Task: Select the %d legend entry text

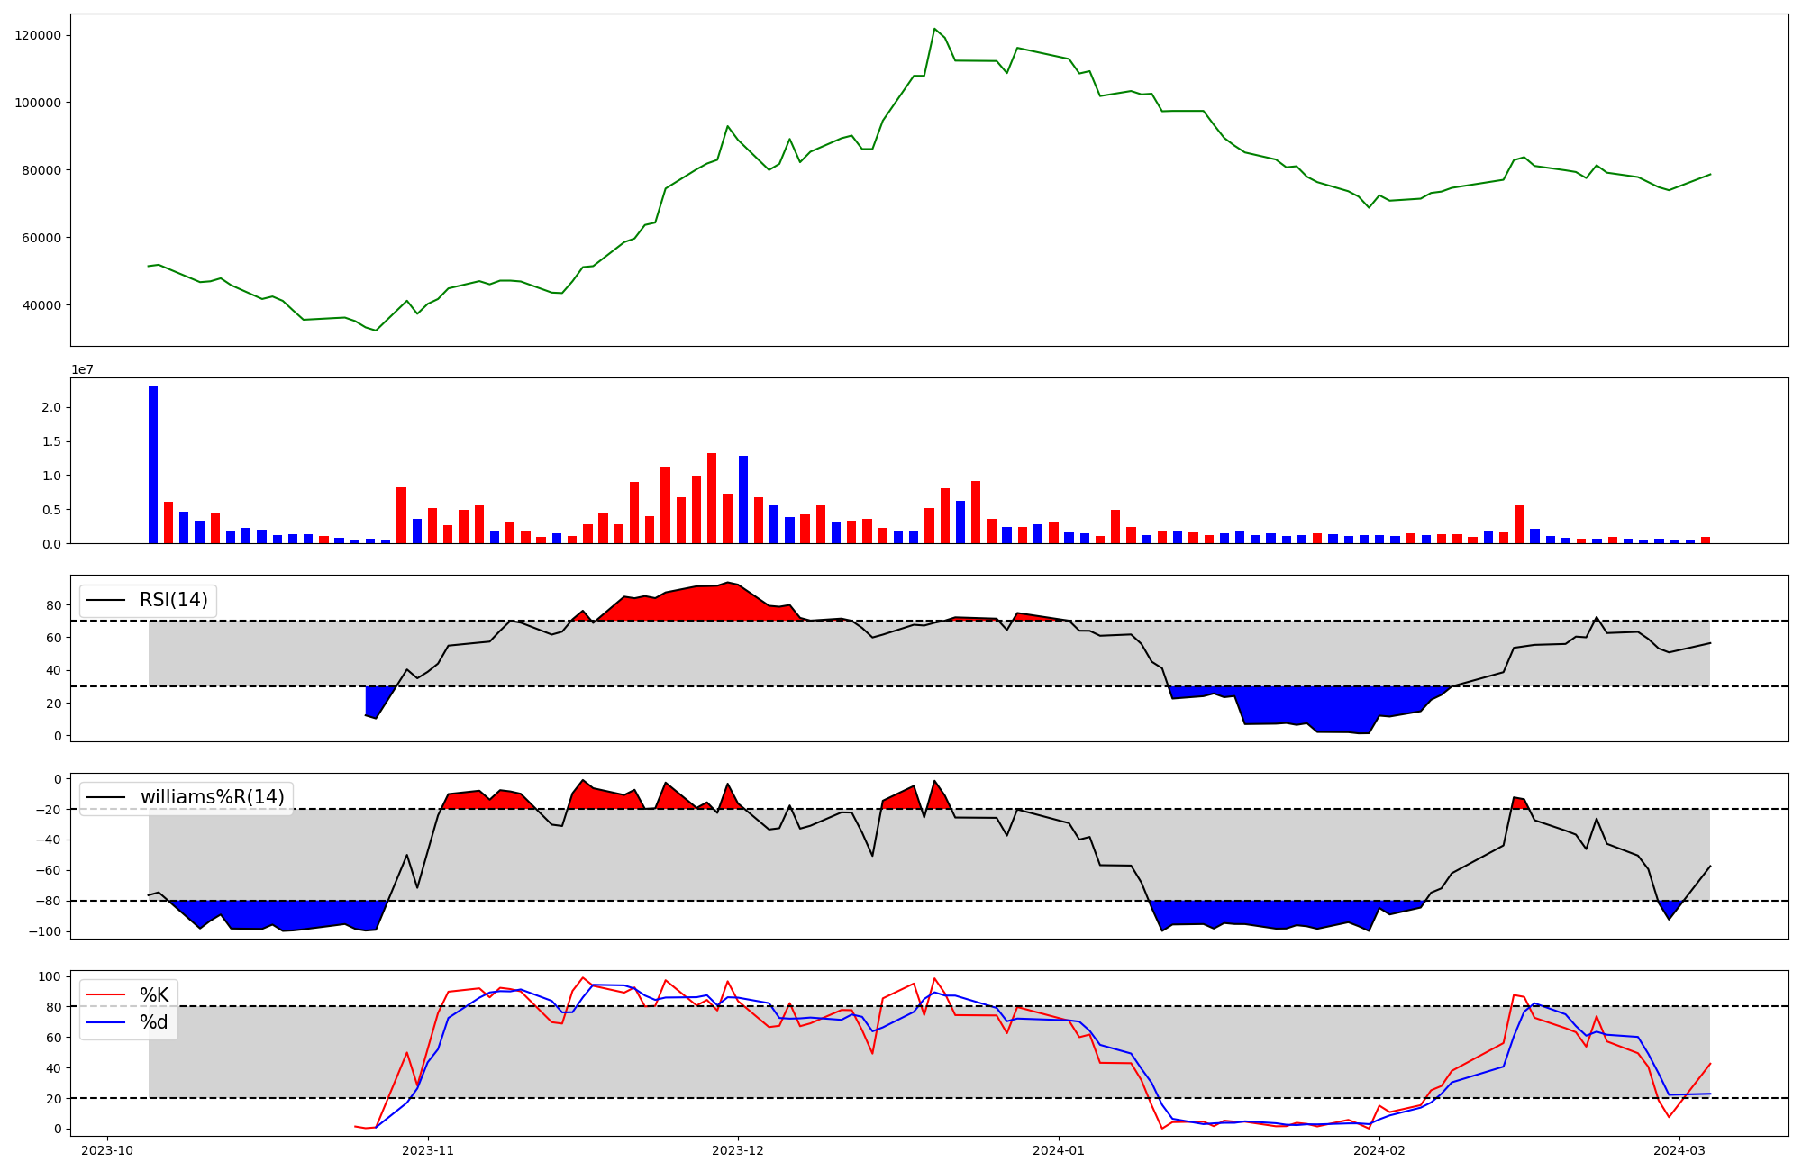Action: 153,1022
